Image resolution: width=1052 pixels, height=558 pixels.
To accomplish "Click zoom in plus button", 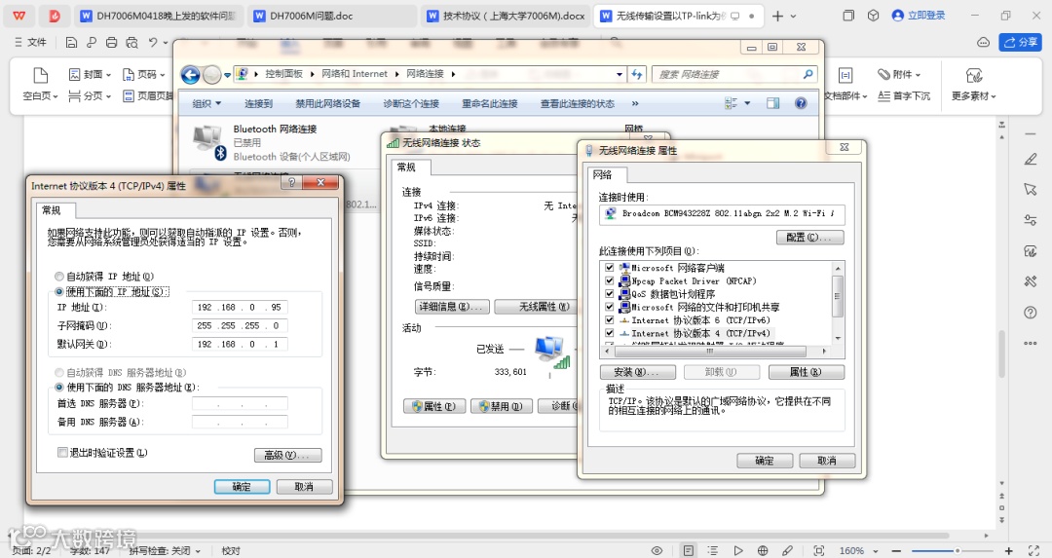I will [x=1008, y=550].
